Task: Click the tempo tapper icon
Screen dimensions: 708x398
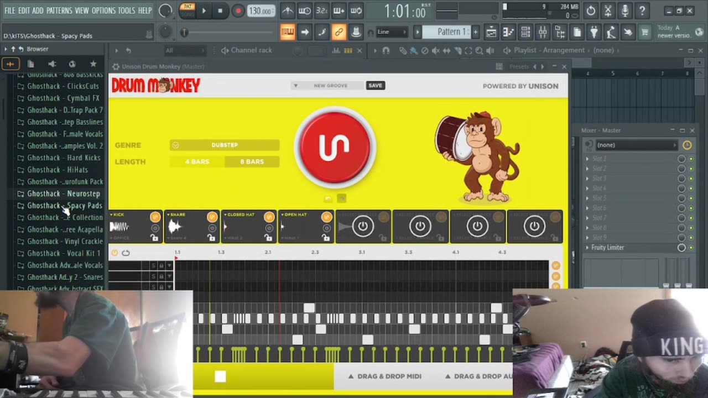Action: (611, 32)
